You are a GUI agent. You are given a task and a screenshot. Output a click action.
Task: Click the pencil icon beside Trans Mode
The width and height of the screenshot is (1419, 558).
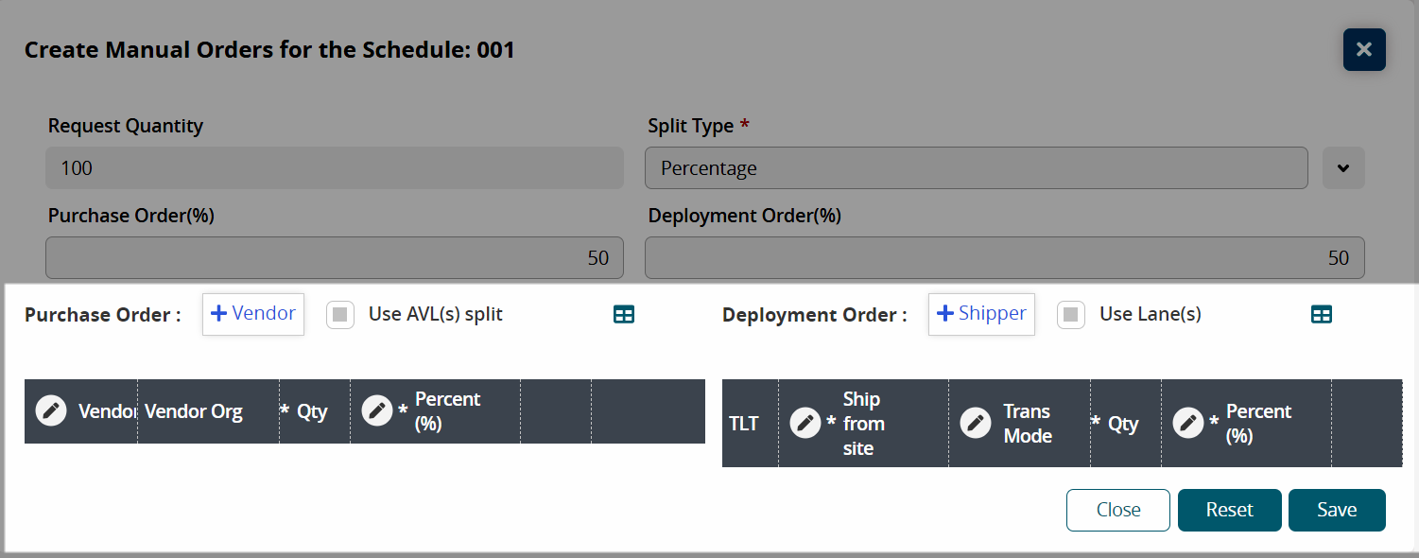(976, 423)
